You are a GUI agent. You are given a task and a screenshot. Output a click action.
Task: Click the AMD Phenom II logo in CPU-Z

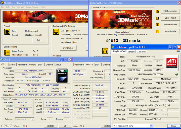[62, 76]
